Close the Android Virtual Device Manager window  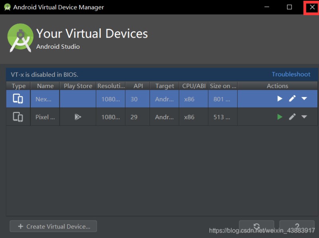coord(312,7)
